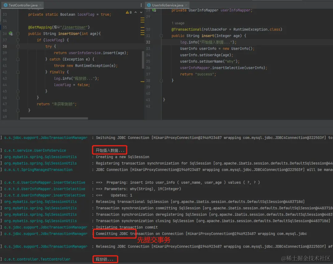The height and width of the screenshot is (264, 333).
Task: Click 'Initiating transaction commit' log line
Action: [x=127, y=227]
